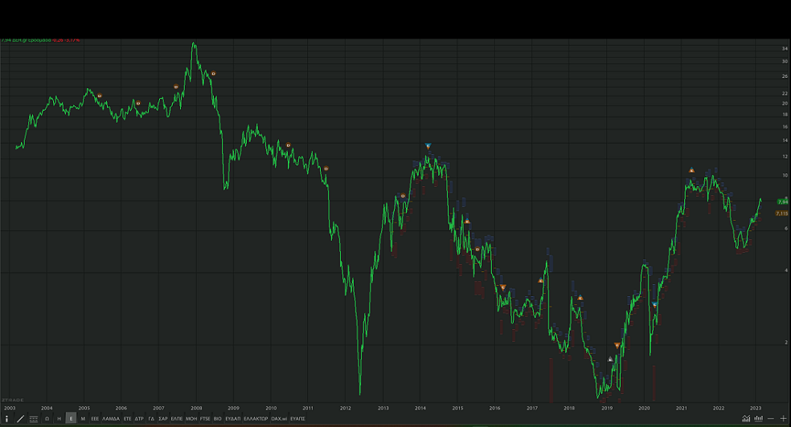791x427 pixels.
Task: Click the white triangle marker in early 2019
Action: [610, 359]
